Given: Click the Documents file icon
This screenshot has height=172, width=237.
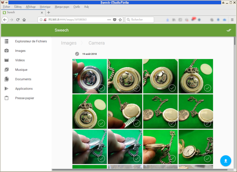Looking at the screenshot, I should pyautogui.click(x=6, y=79).
